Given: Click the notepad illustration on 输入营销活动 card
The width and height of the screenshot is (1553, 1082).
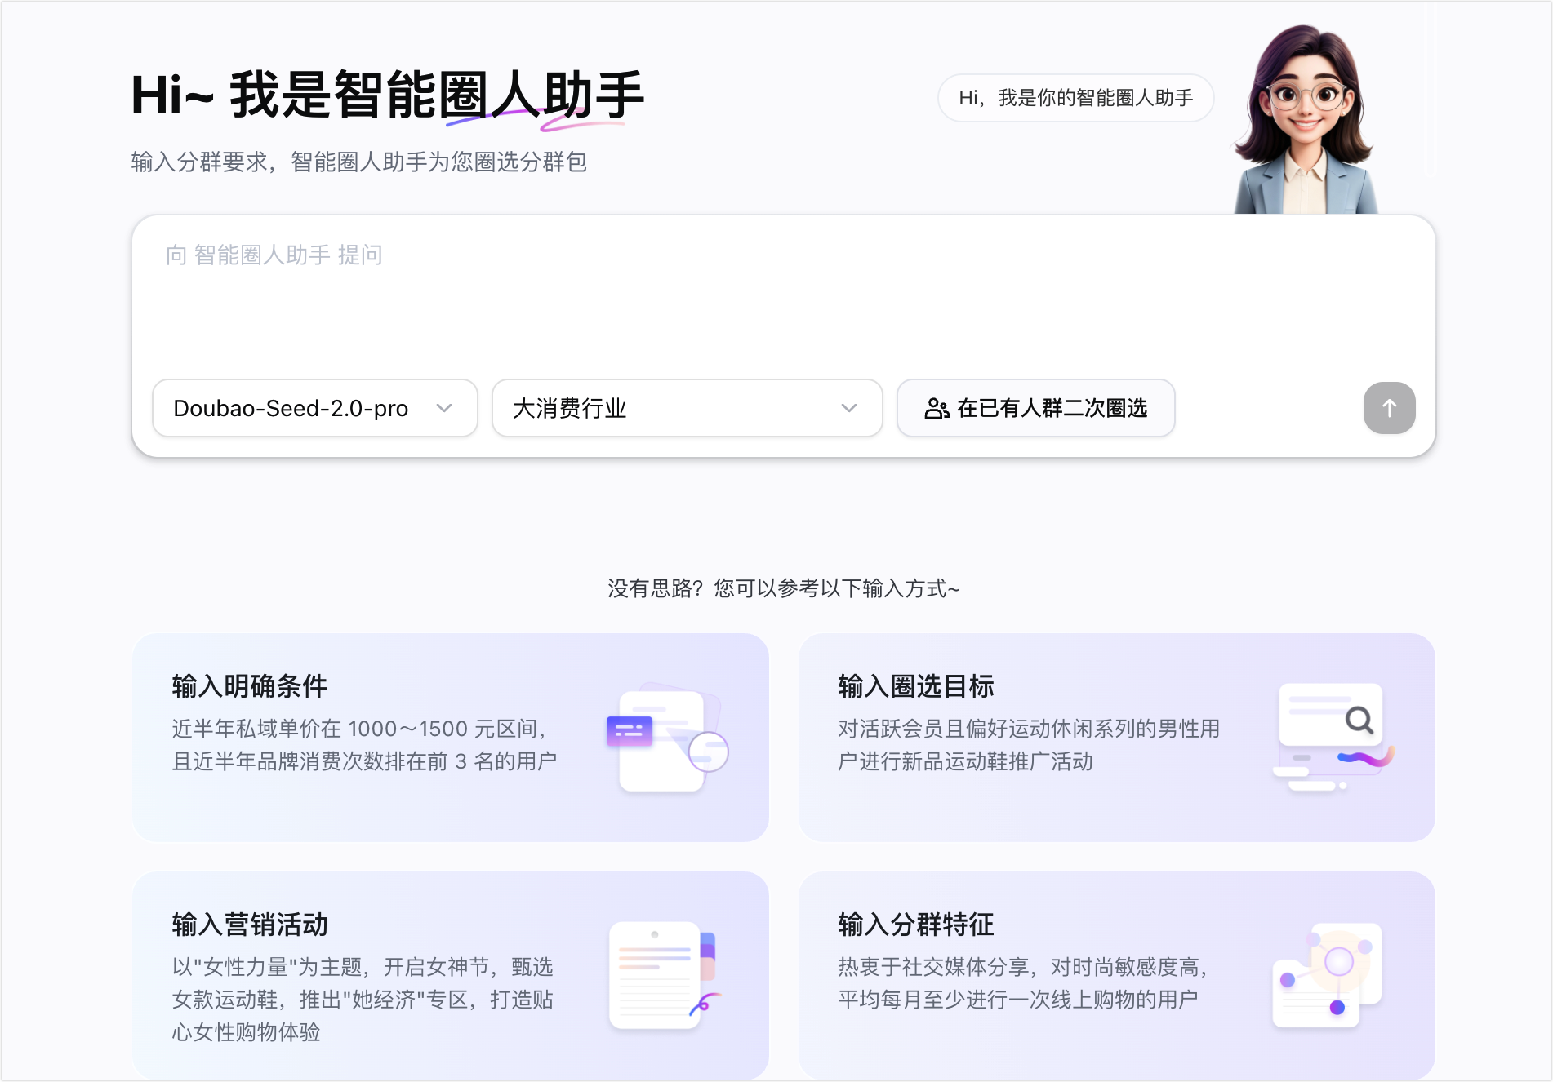Looking at the screenshot, I should pos(665,976).
